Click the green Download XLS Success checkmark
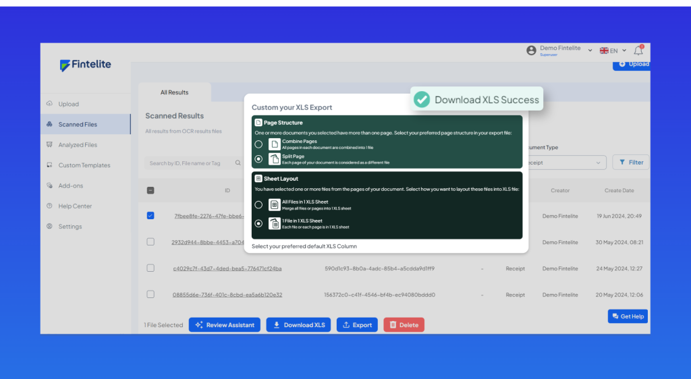691x379 pixels. 422,99
